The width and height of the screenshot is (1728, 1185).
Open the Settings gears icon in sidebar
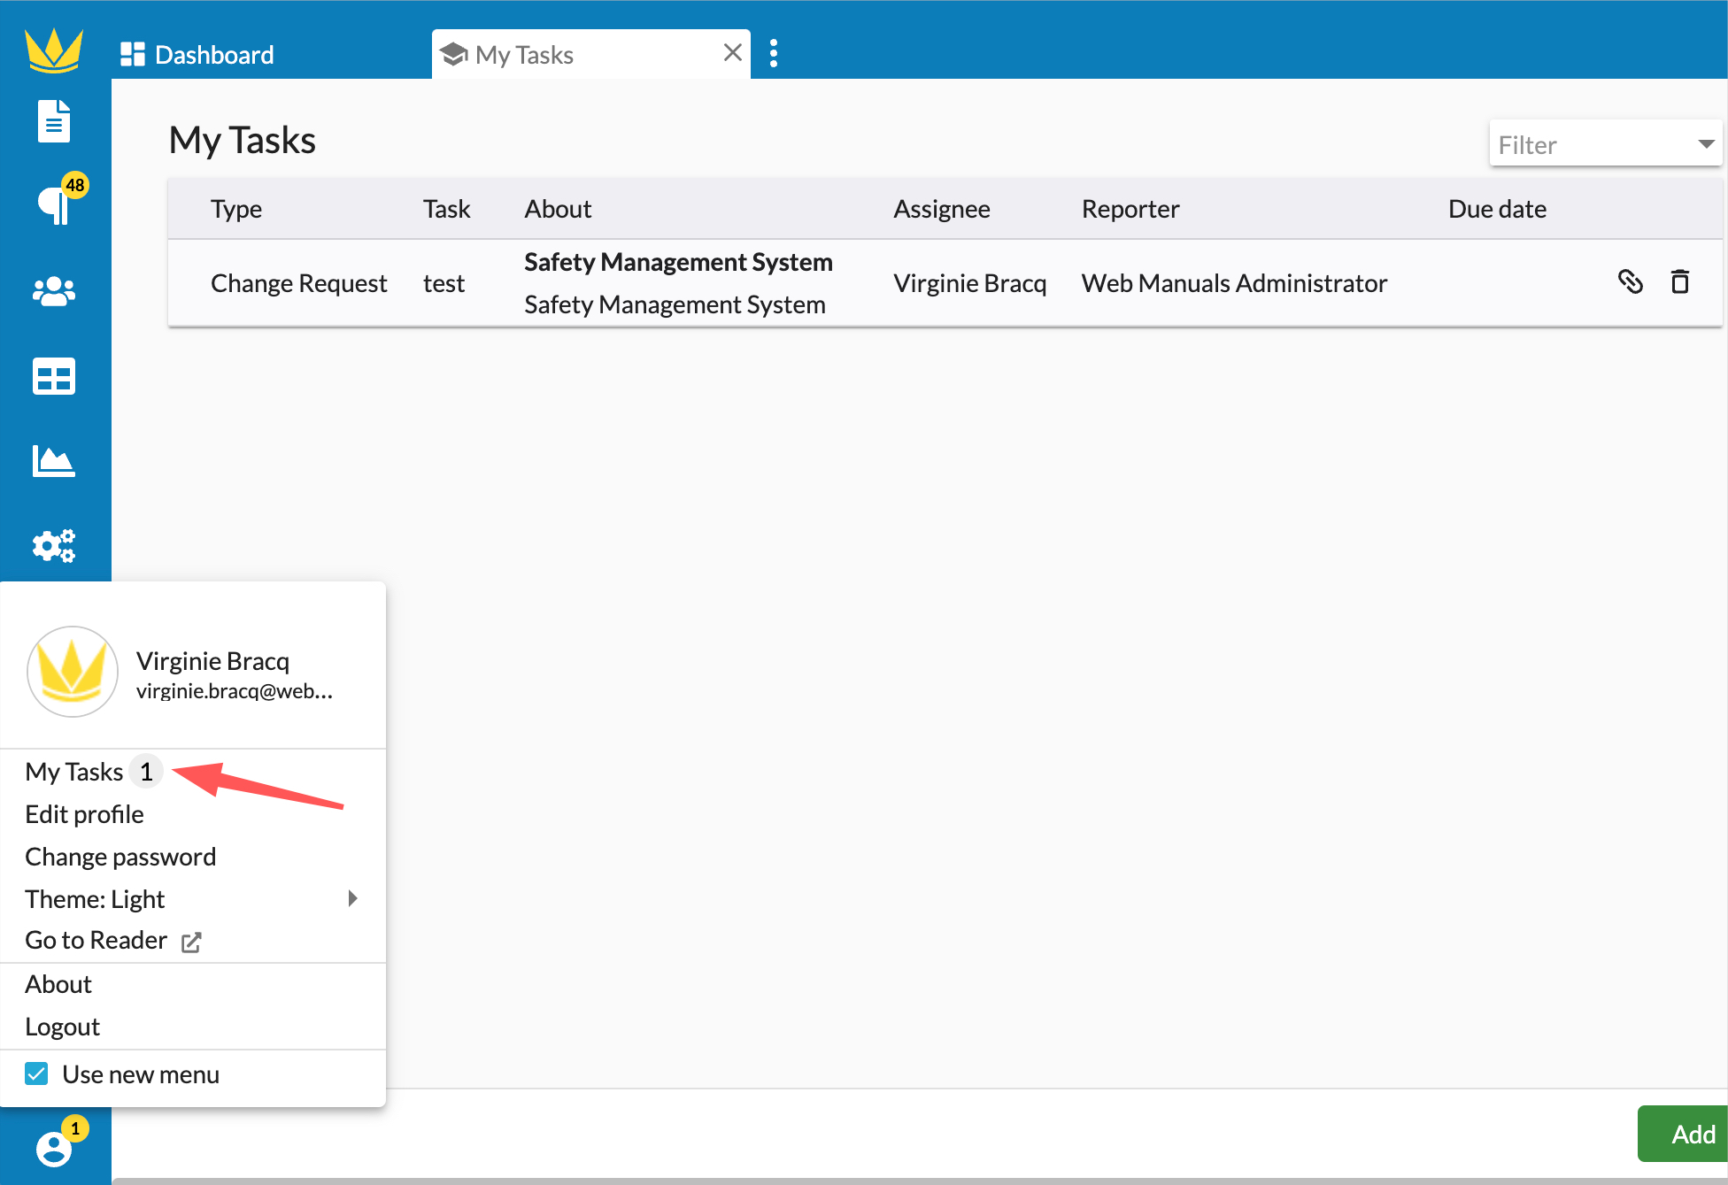click(x=54, y=546)
